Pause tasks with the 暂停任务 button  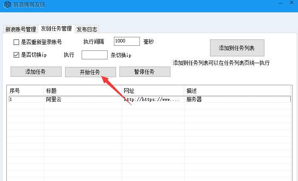tap(145, 72)
